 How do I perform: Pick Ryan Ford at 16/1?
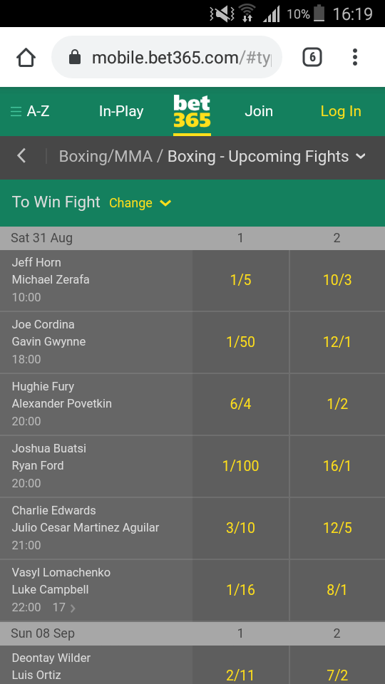(337, 466)
